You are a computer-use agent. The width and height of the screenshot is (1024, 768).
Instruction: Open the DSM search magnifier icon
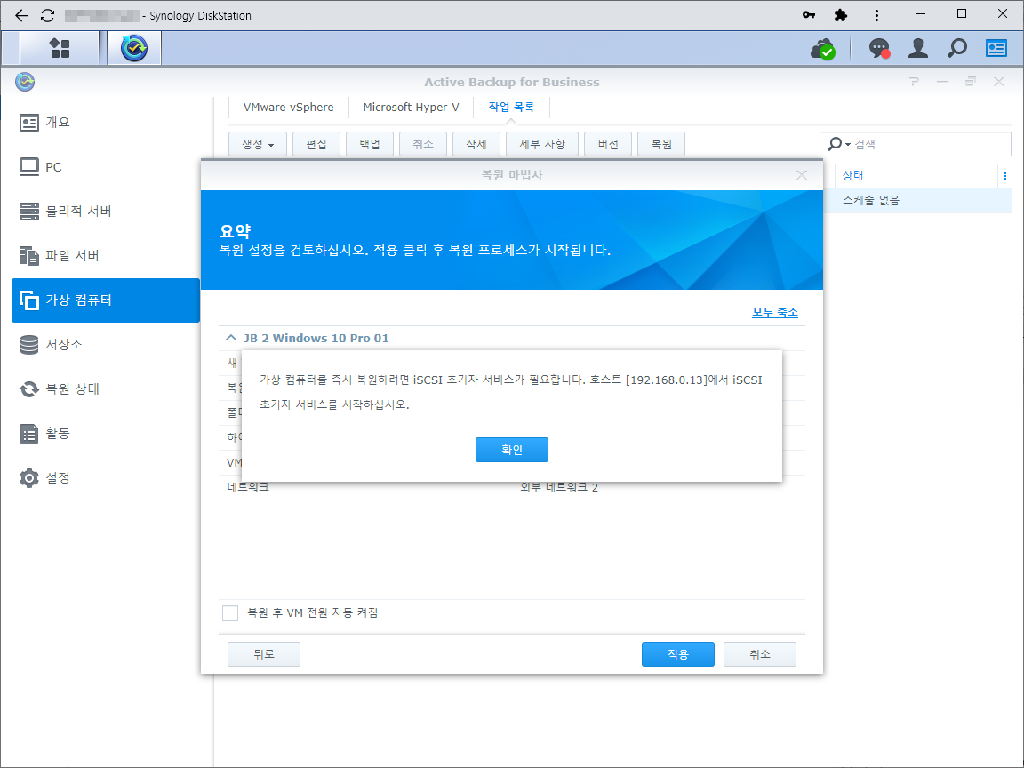pyautogui.click(x=956, y=48)
